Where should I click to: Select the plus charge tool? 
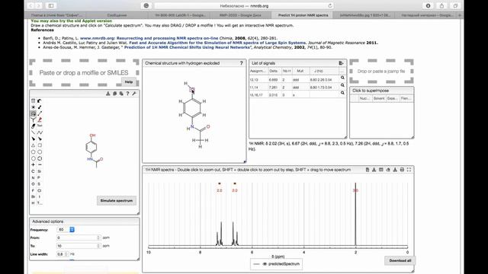click(x=33, y=164)
